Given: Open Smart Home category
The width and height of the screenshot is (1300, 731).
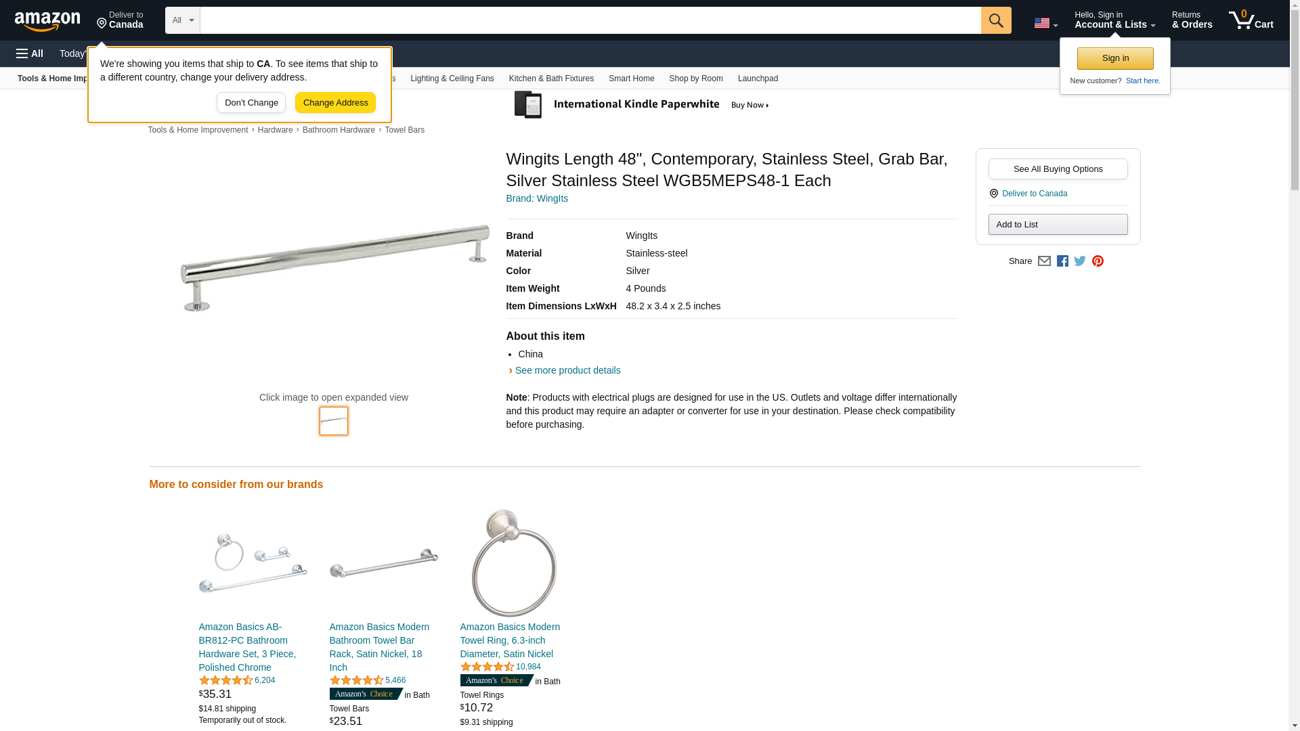Looking at the screenshot, I should click(x=631, y=79).
